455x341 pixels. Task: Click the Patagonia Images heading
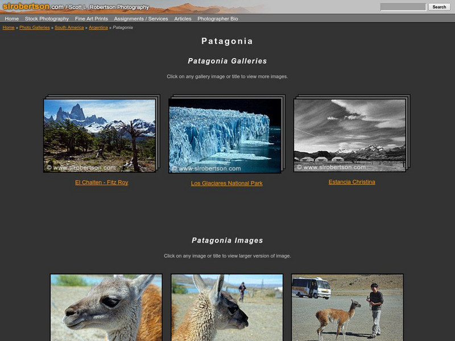227,240
